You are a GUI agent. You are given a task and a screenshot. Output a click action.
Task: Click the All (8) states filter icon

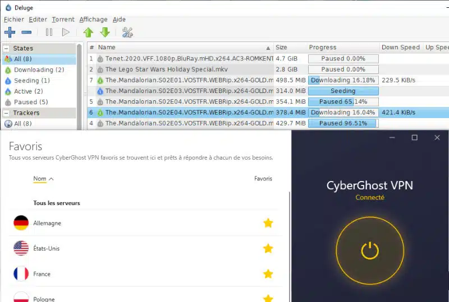(x=8, y=59)
